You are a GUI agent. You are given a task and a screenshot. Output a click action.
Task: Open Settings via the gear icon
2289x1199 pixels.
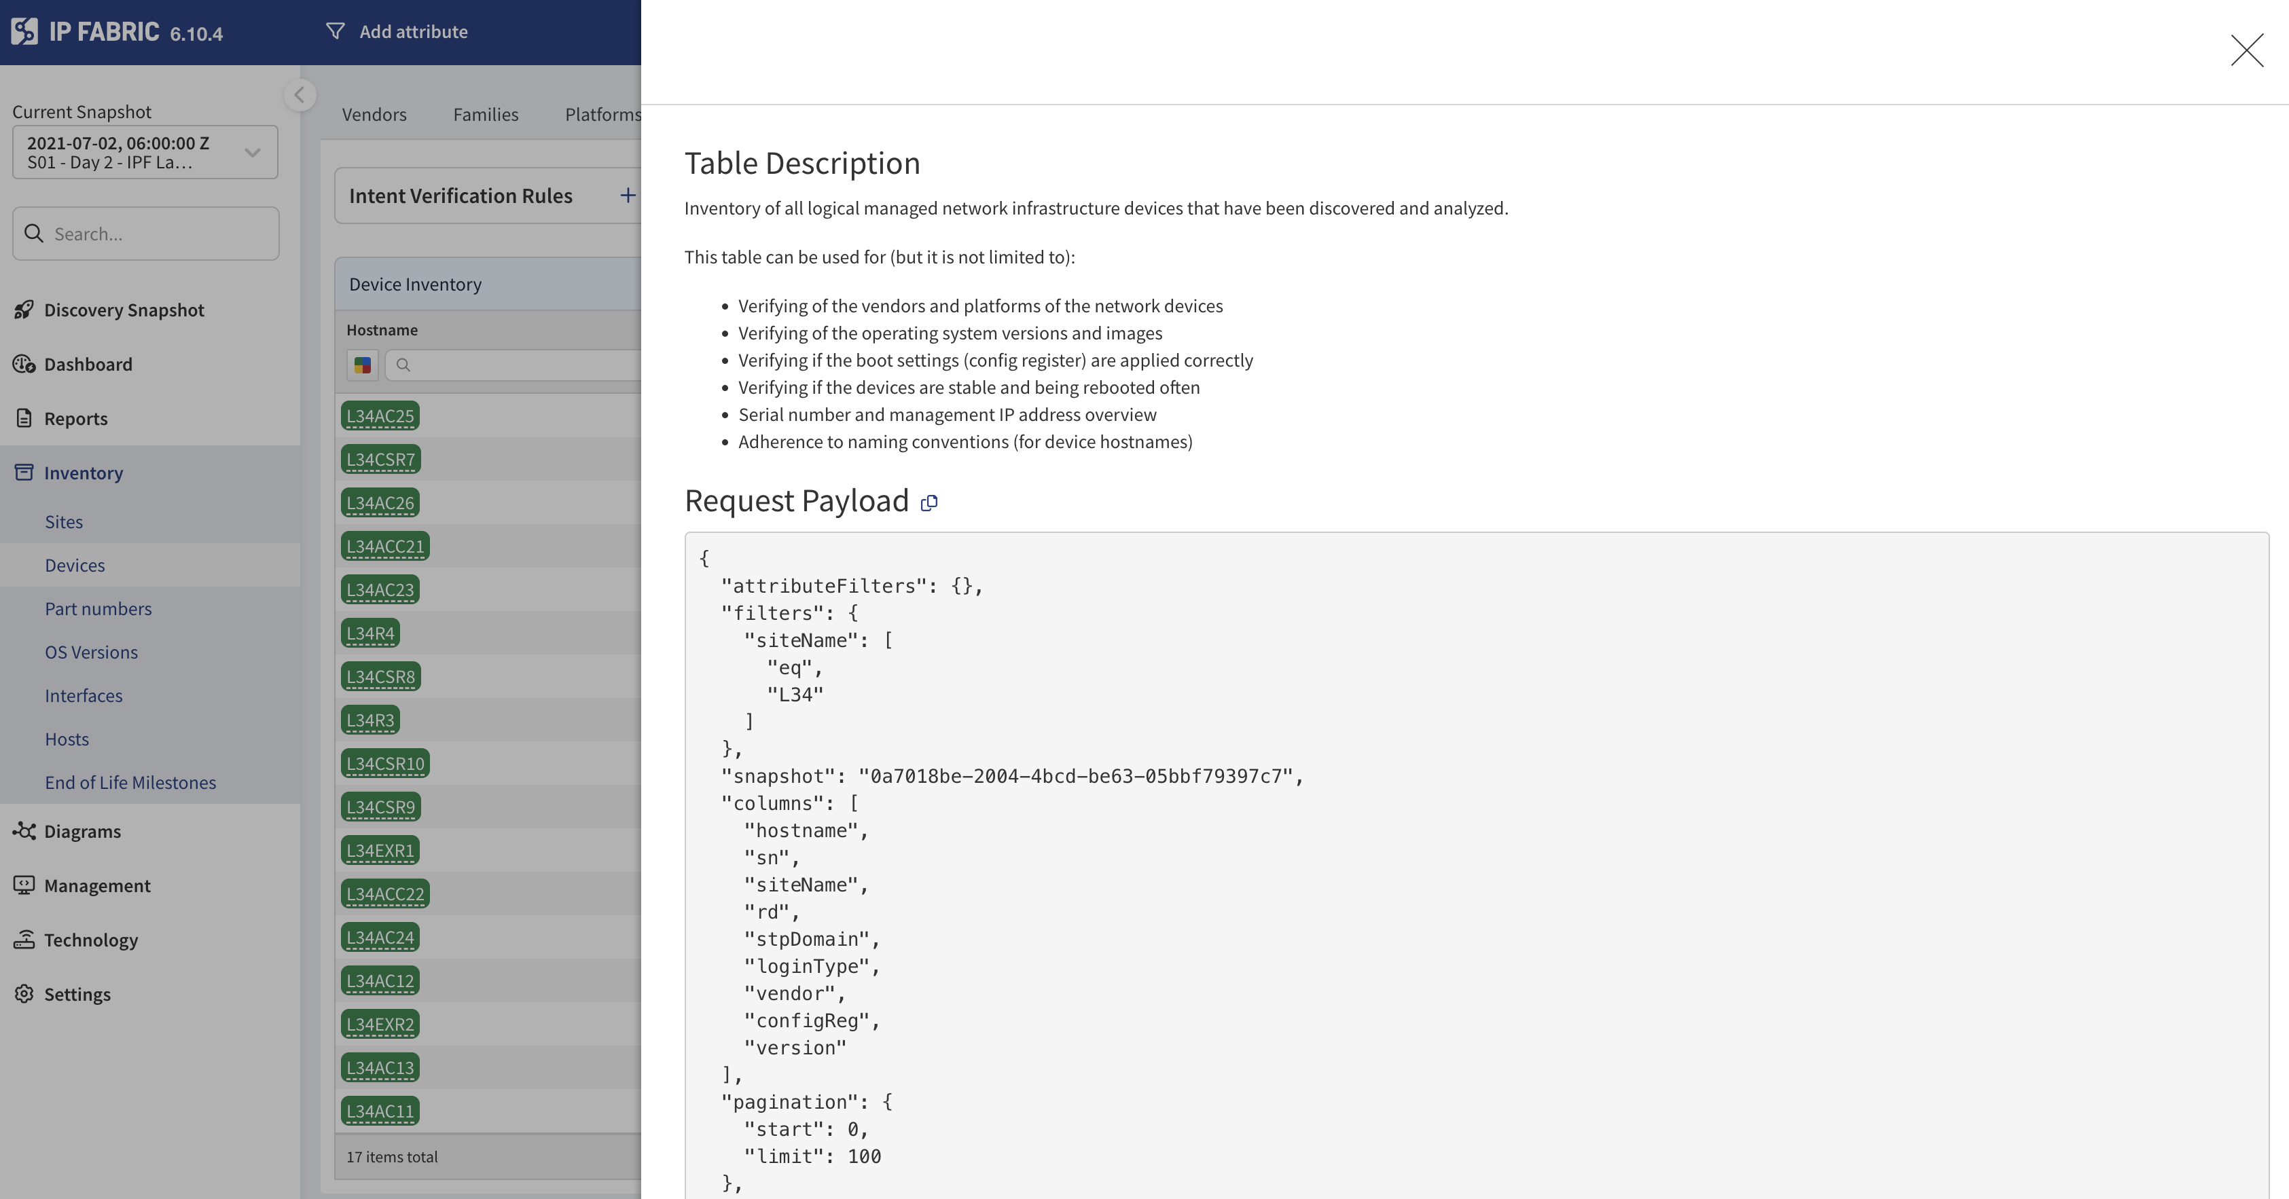(24, 994)
